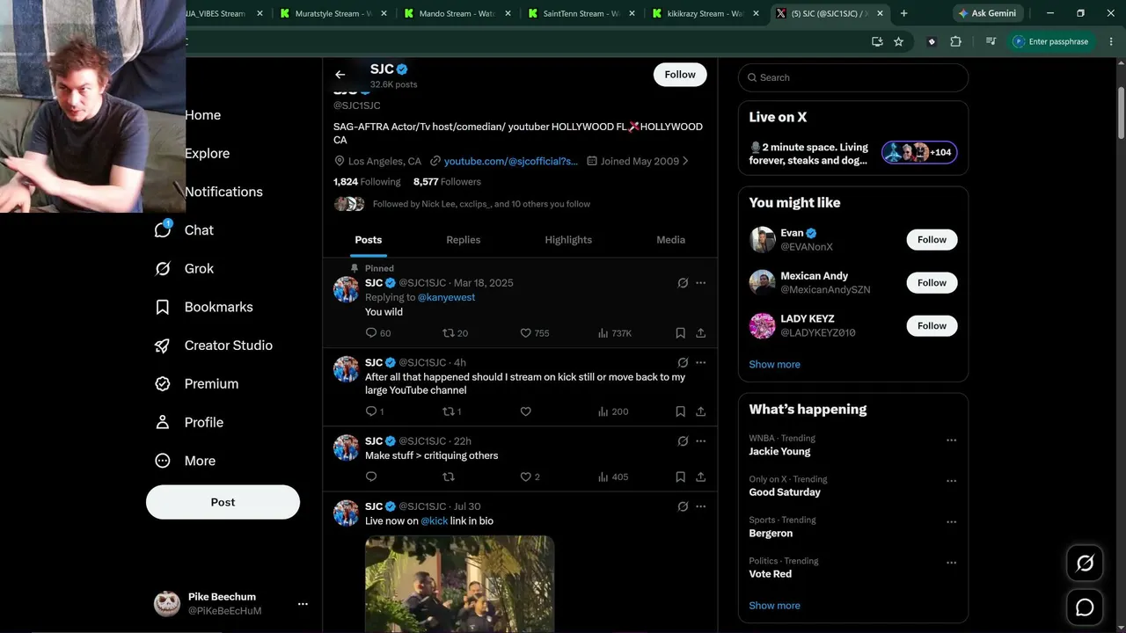Repost 'Make stuff > critiquing others' post

click(449, 477)
